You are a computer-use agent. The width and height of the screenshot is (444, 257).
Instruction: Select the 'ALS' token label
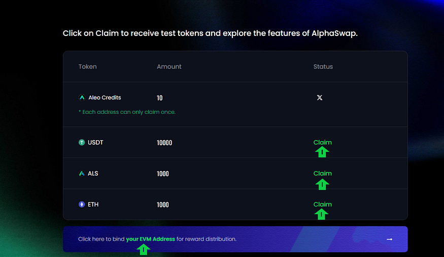point(93,174)
